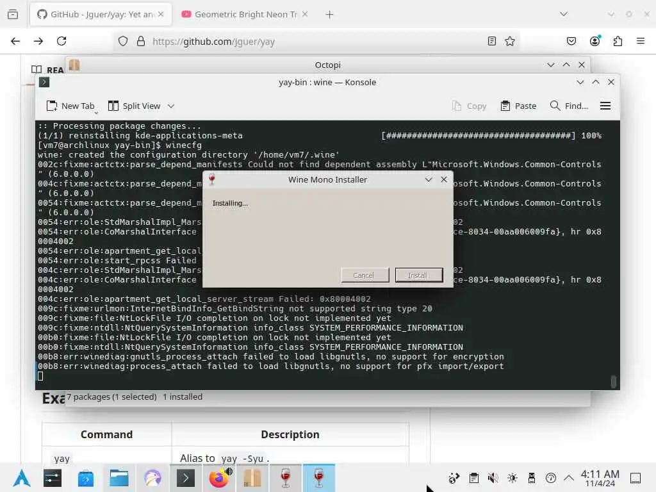
Task: Open the Pocket save icon
Action: point(571,41)
